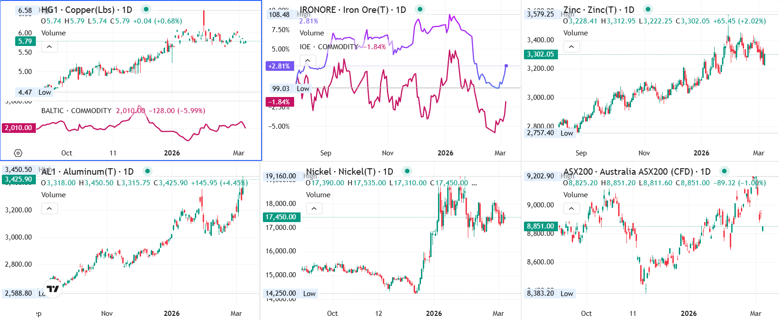Collapse the Nickel chart legend arrow

(x=314, y=208)
